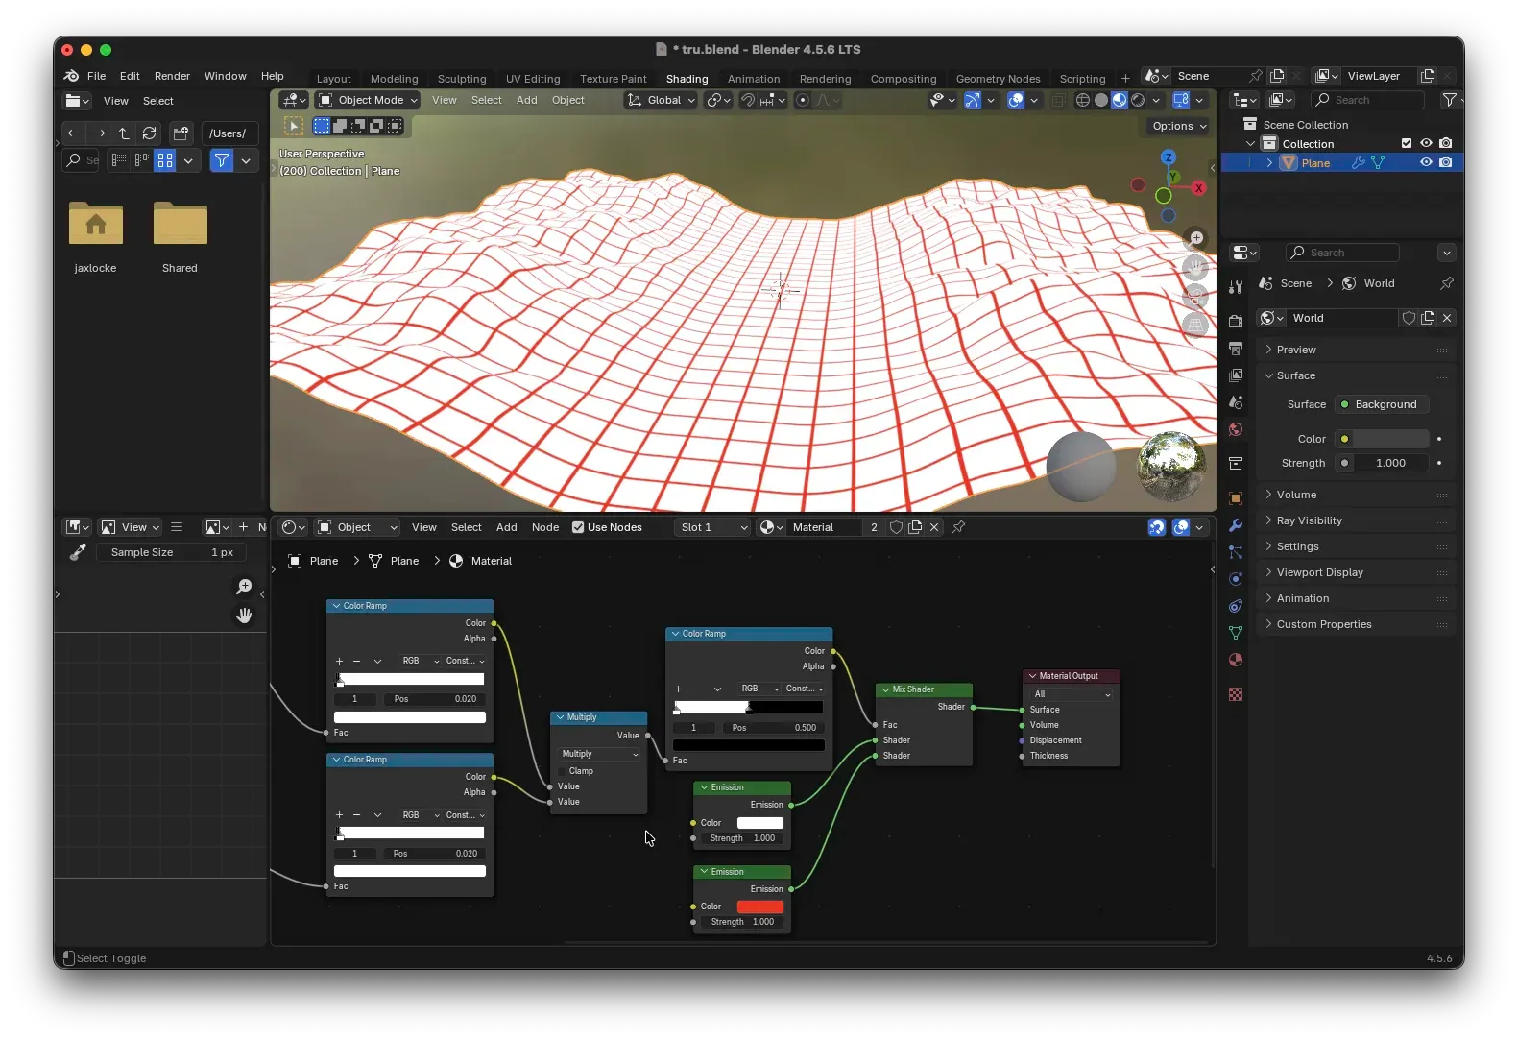Switch to the Sculpting workspace tab

point(461,79)
